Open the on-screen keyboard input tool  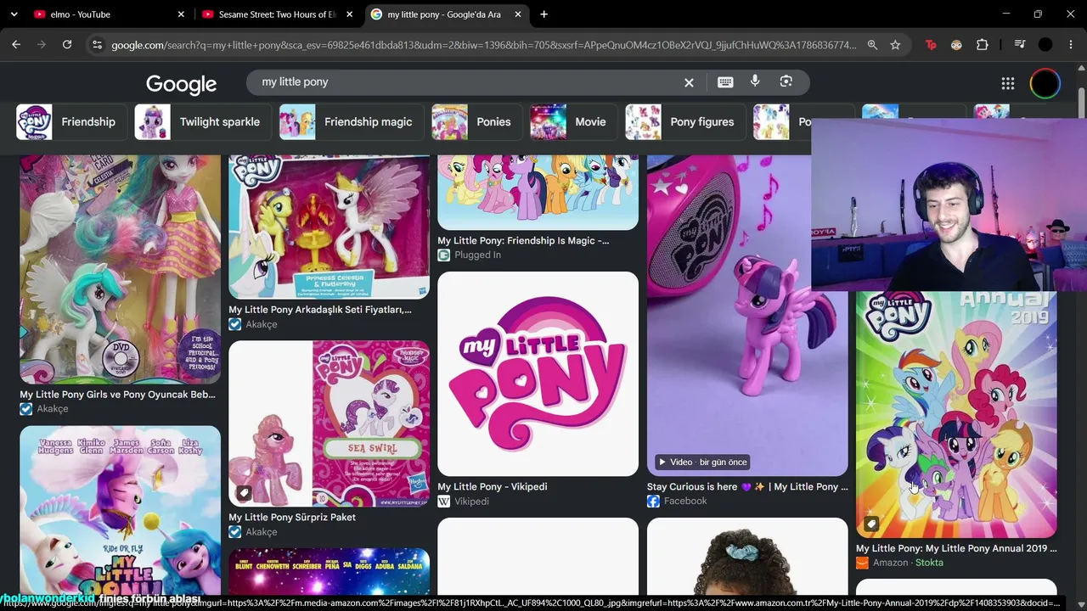725,82
